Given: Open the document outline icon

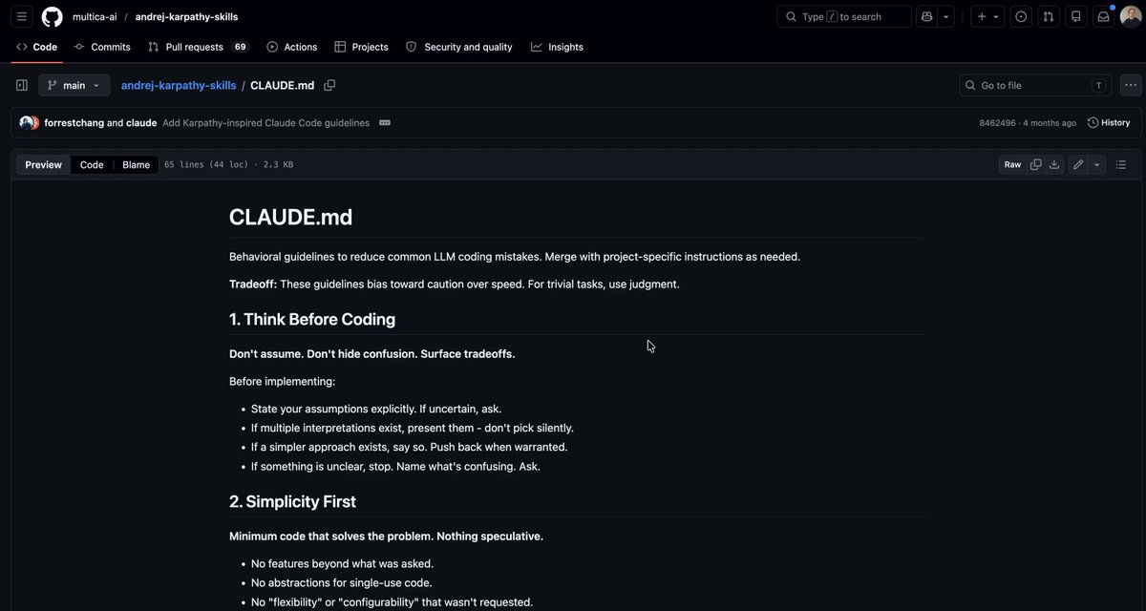Looking at the screenshot, I should (x=1121, y=164).
